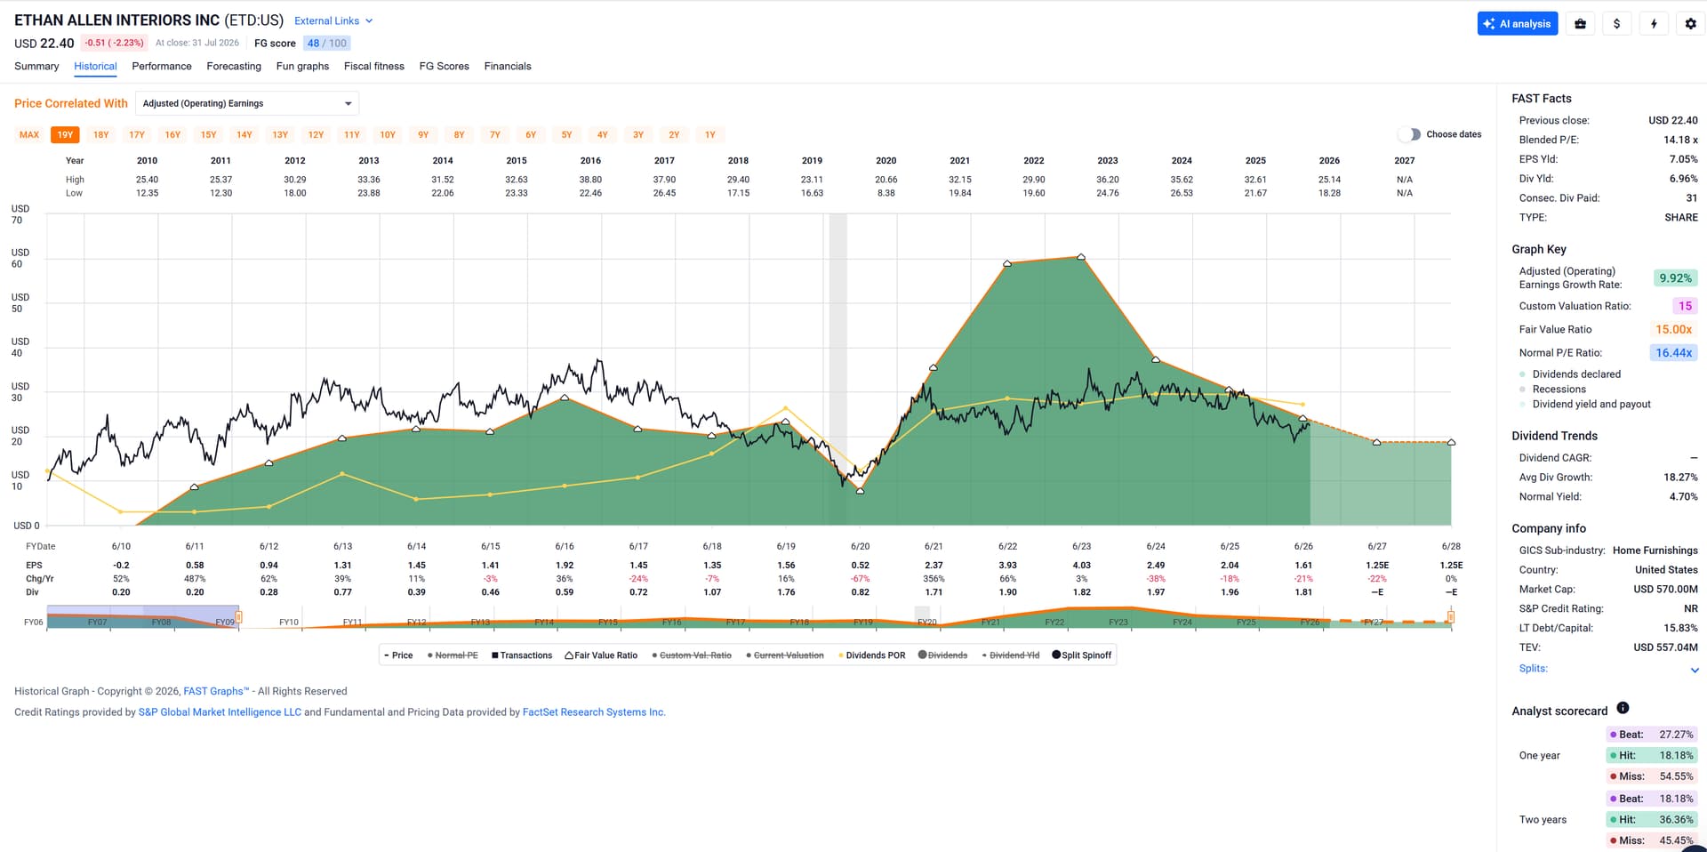Expand the Splits section chevron

click(1695, 670)
